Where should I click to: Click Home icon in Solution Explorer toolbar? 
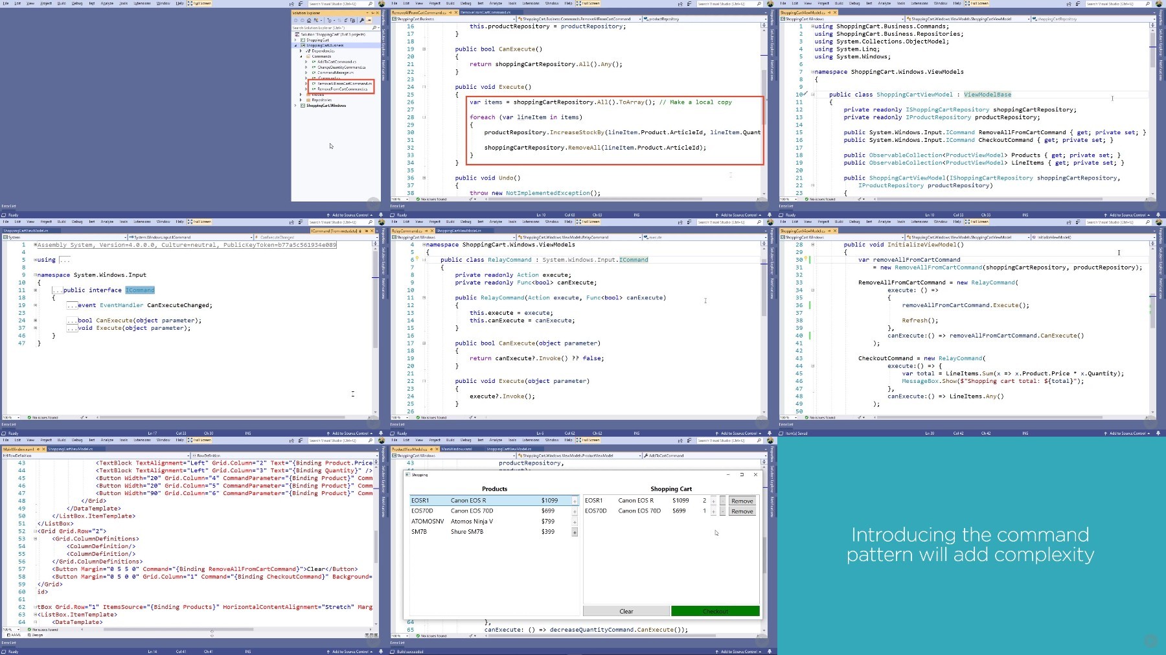click(x=309, y=20)
